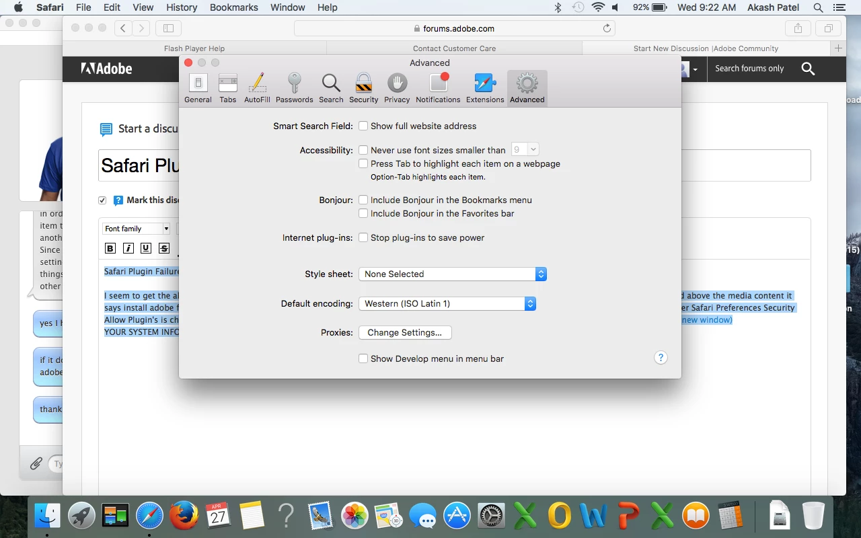Open the Security preferences pane
This screenshot has width=861, height=538.
pos(363,89)
